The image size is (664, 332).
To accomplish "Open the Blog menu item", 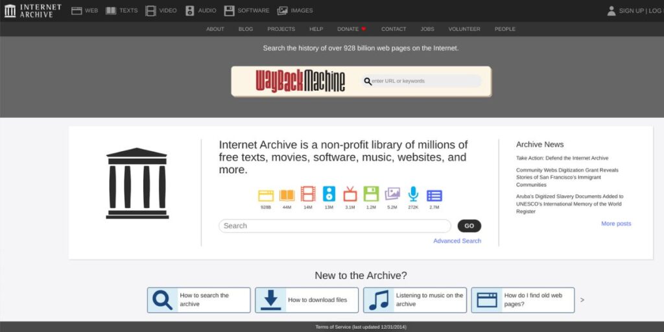I will tap(246, 29).
